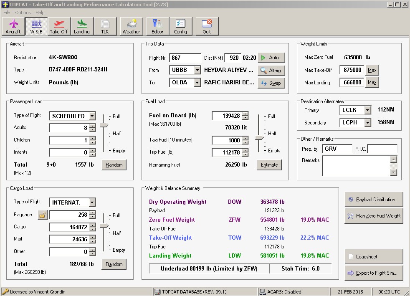Open the Config toolbar page
Screen dimensions: 410x296
pyautogui.click(x=180, y=26)
